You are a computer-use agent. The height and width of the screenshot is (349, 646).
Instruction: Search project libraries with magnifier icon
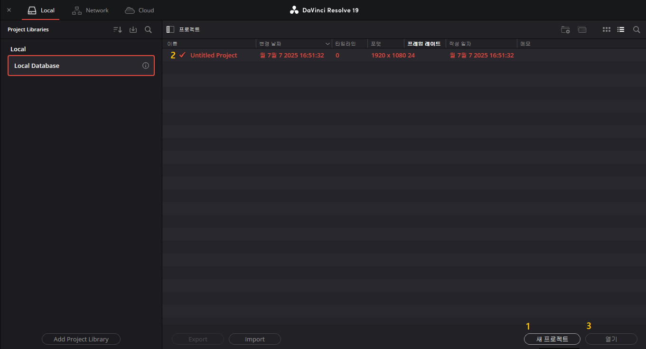pyautogui.click(x=148, y=29)
